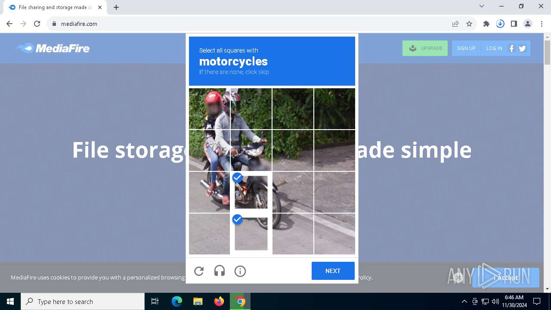Viewport: 551px width, 310px height.
Task: View site information lock icon
Action: click(x=54, y=24)
